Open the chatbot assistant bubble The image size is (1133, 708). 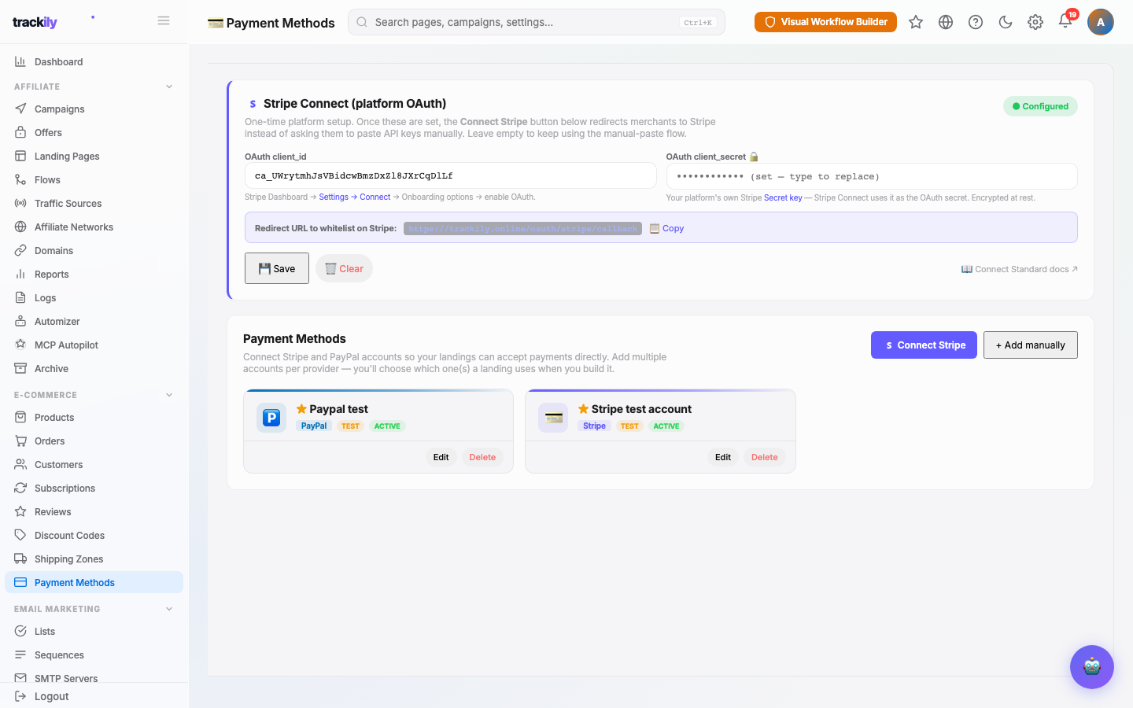click(x=1092, y=667)
